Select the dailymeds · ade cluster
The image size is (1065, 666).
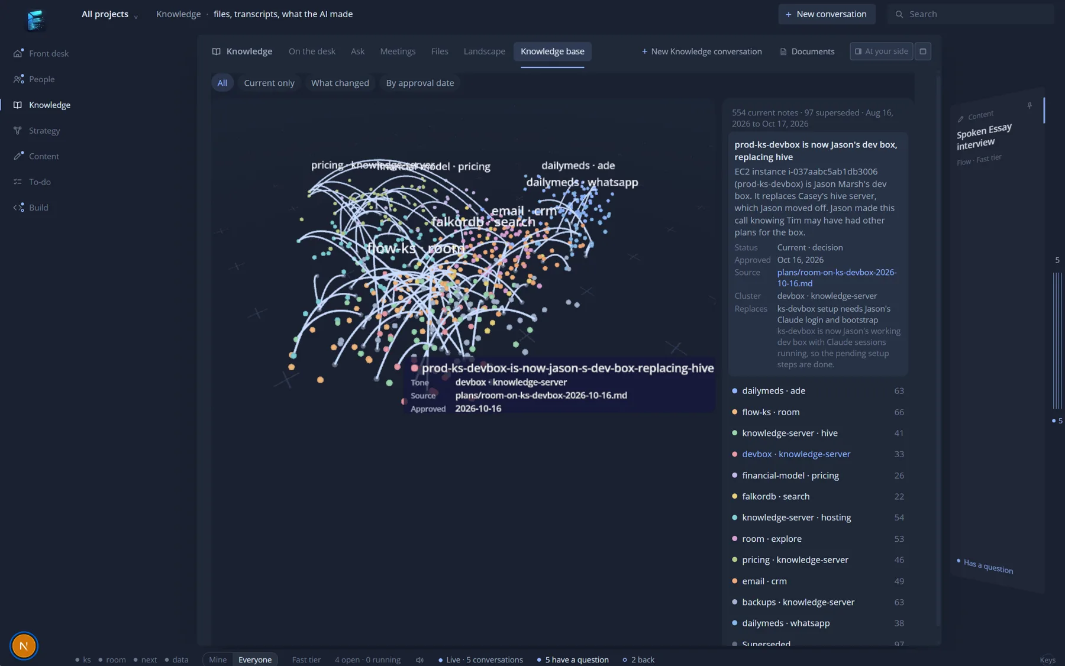(818, 391)
